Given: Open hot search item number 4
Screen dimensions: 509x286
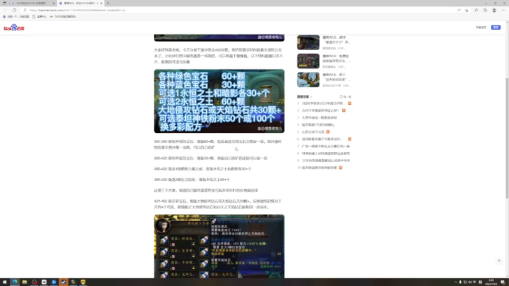Looking at the screenshot, I should click(x=318, y=125).
